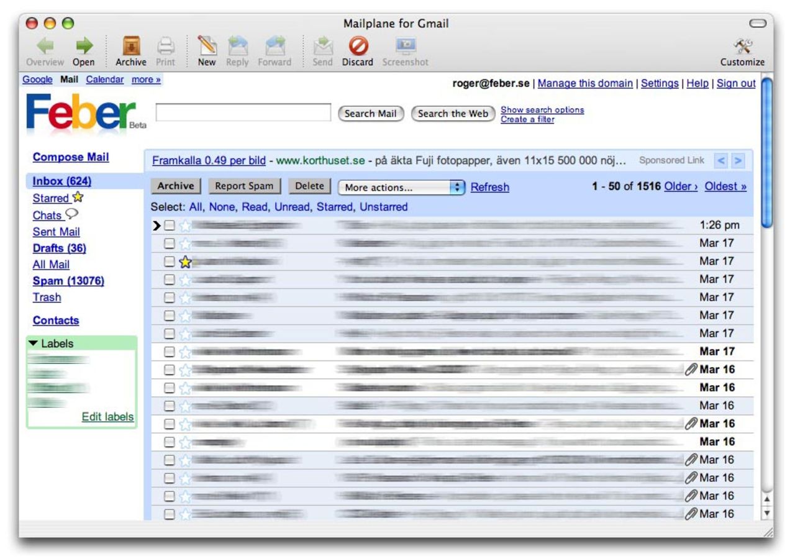This screenshot has width=795, height=559.
Task: Click the Overview navigation icon
Action: (43, 47)
